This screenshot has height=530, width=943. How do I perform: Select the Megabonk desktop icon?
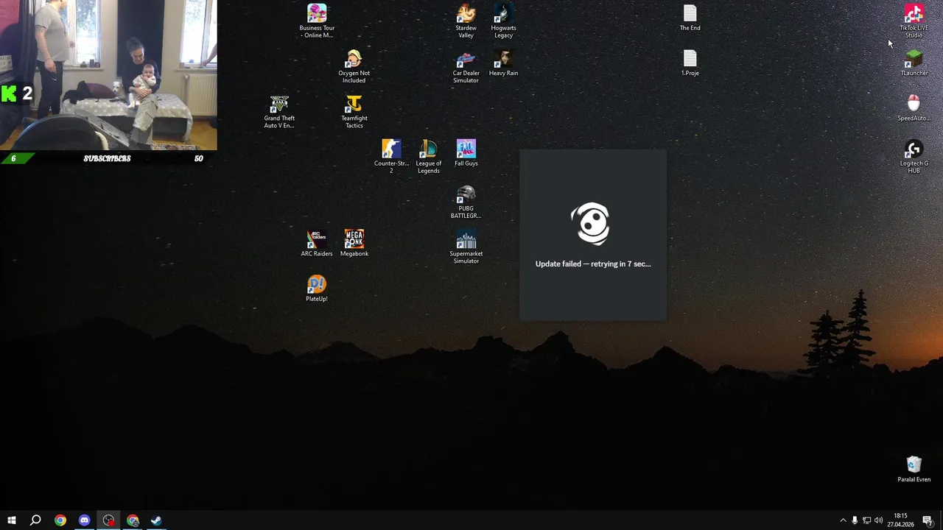354,243
